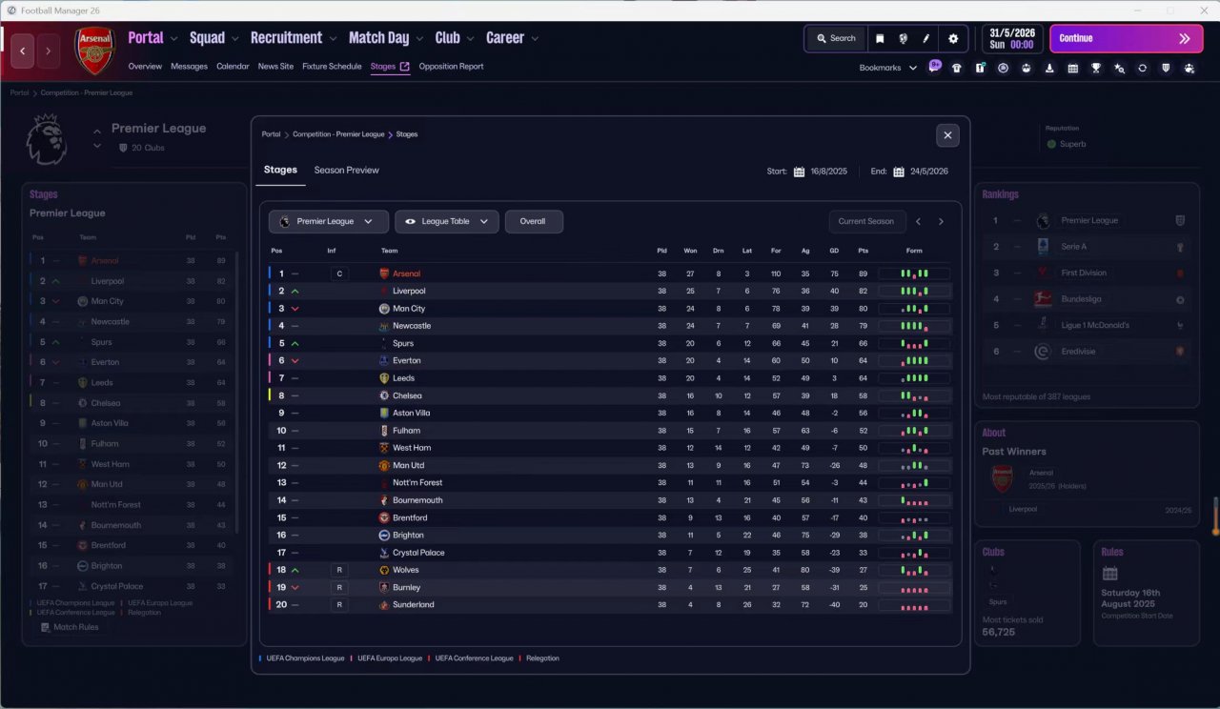Click the Everton badge in the league table
1220x709 pixels.
pos(384,360)
